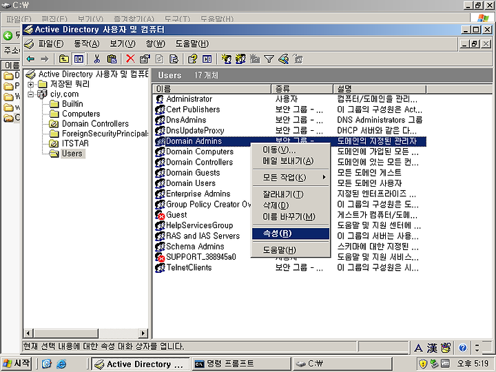This screenshot has width=496, height=372.
Task: Choose 속성(R) from the context menu
Action: click(x=291, y=234)
